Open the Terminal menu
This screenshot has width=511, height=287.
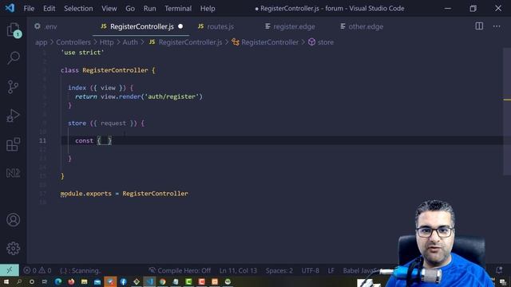[178, 9]
